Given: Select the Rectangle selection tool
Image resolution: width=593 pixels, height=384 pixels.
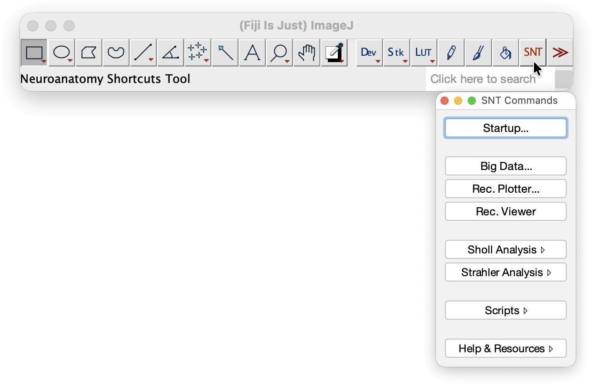Looking at the screenshot, I should pyautogui.click(x=34, y=53).
